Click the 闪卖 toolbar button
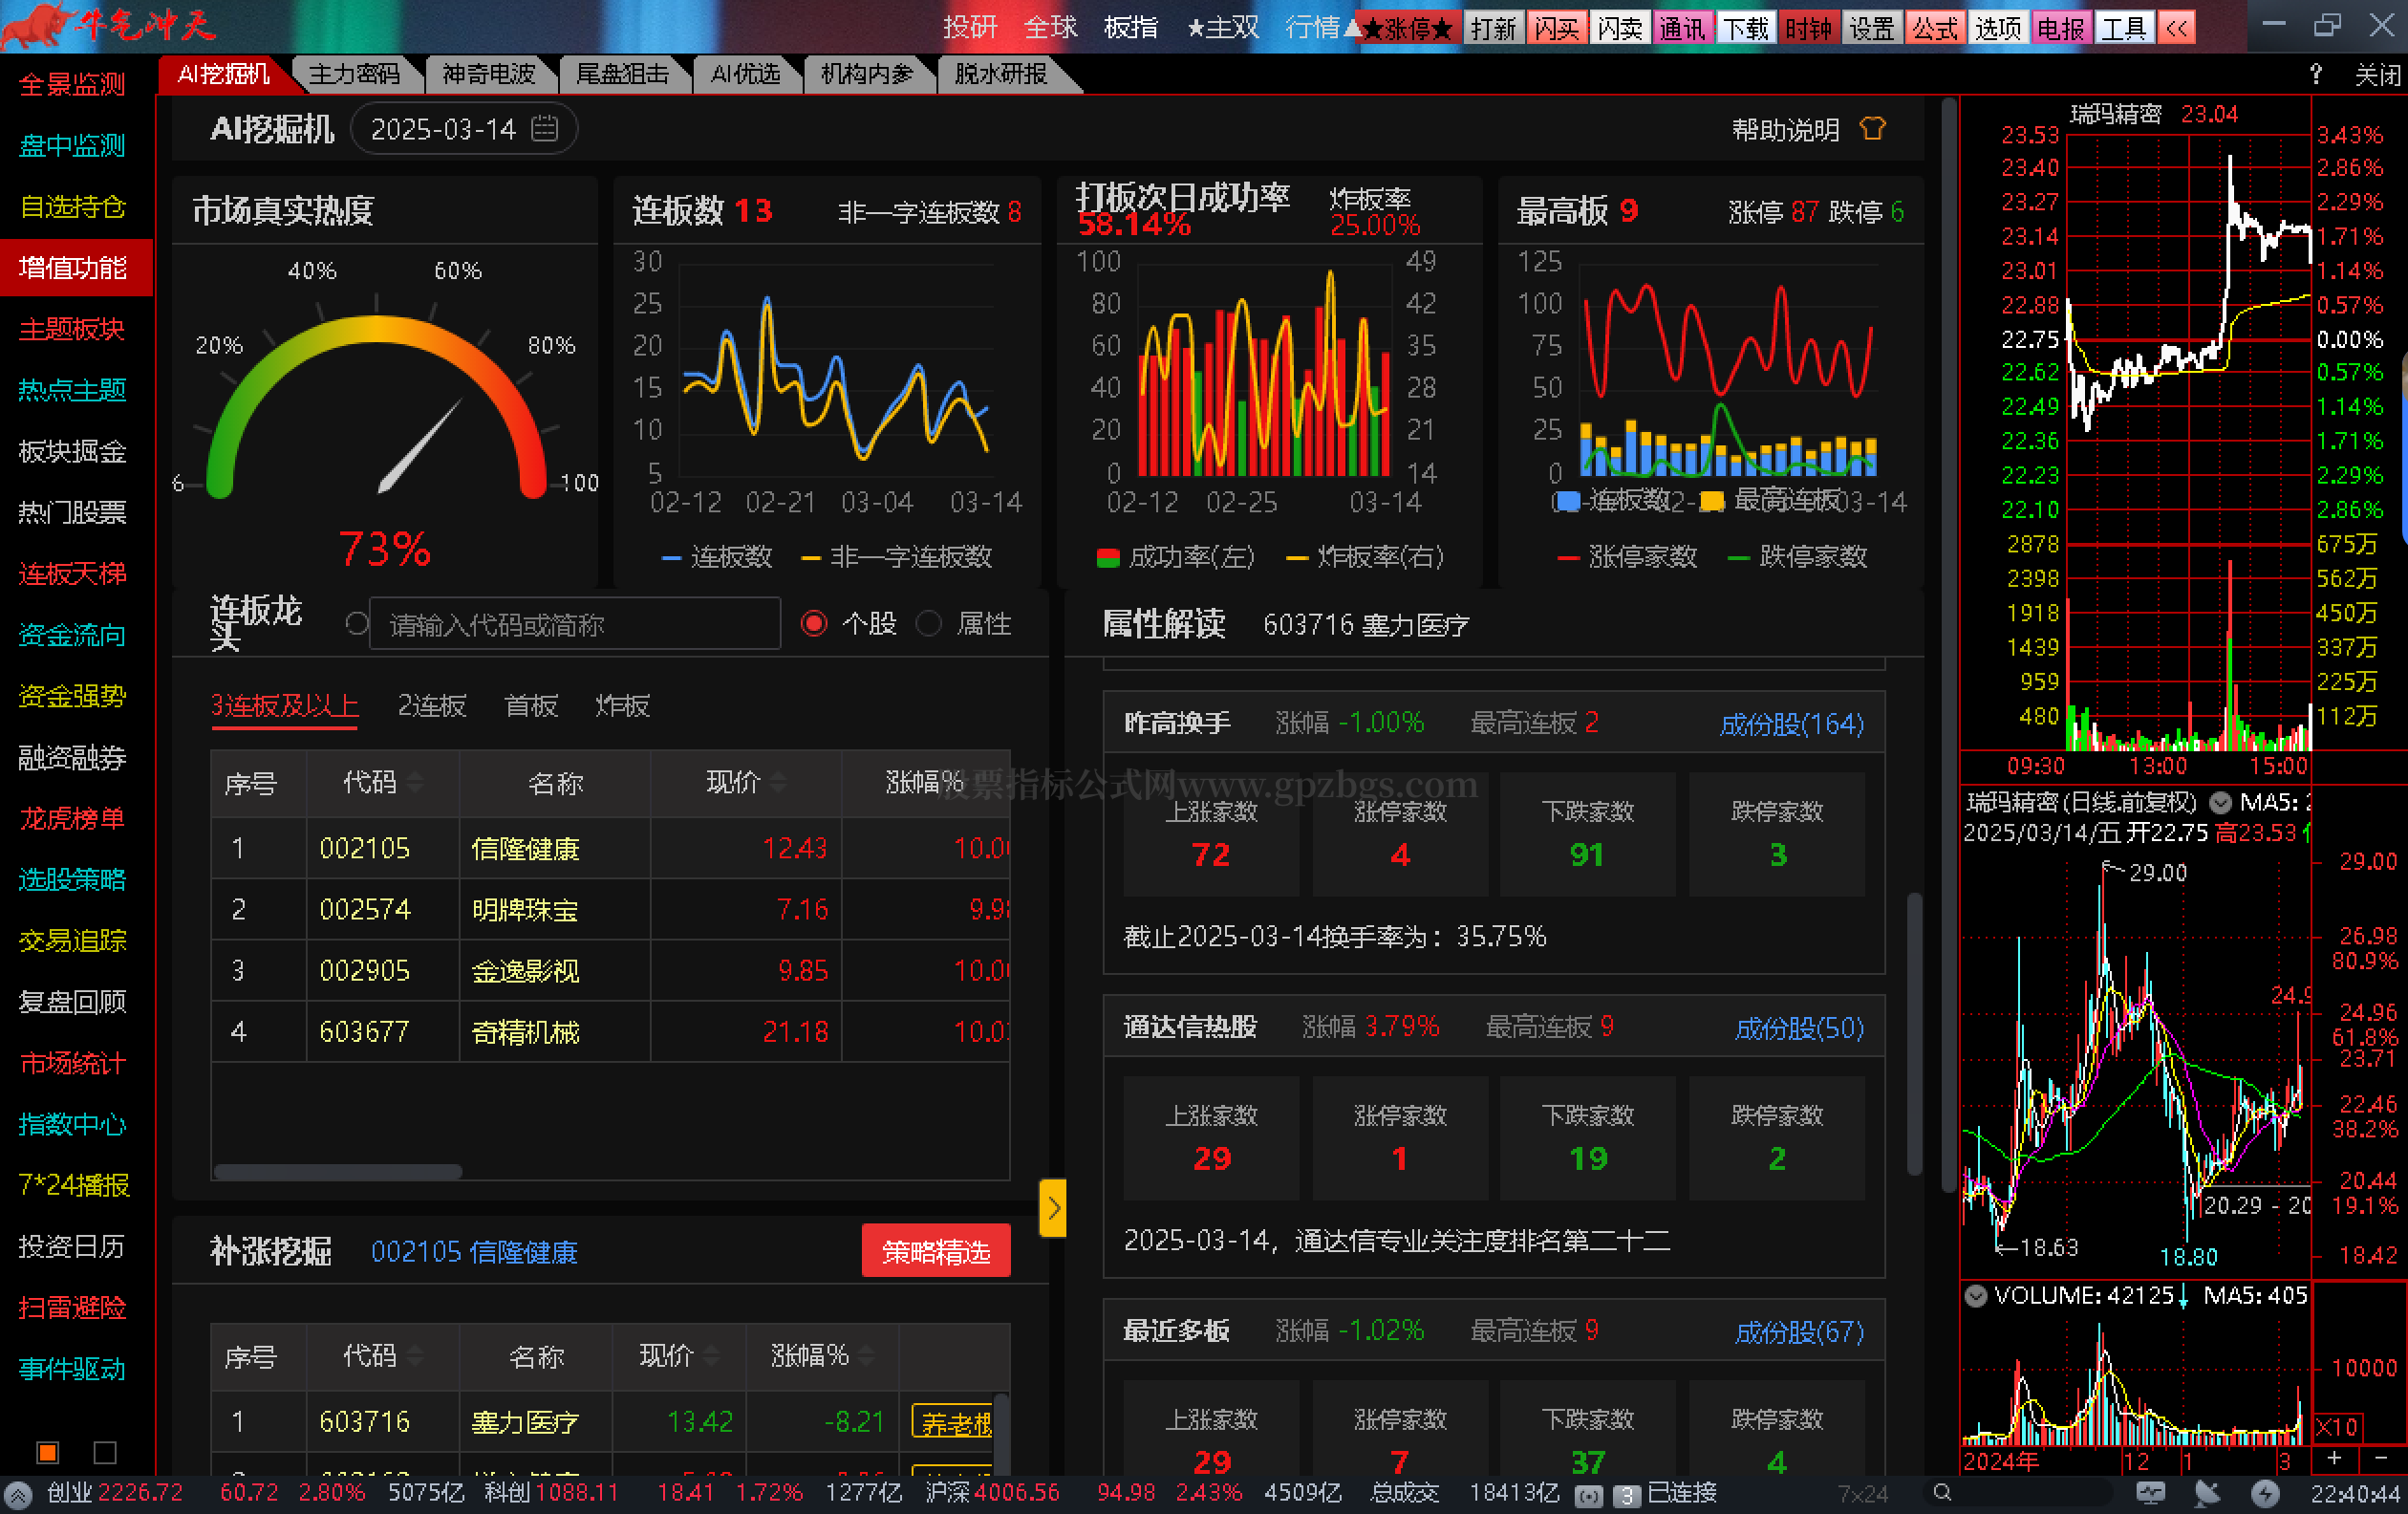2408x1514 pixels. tap(1619, 27)
